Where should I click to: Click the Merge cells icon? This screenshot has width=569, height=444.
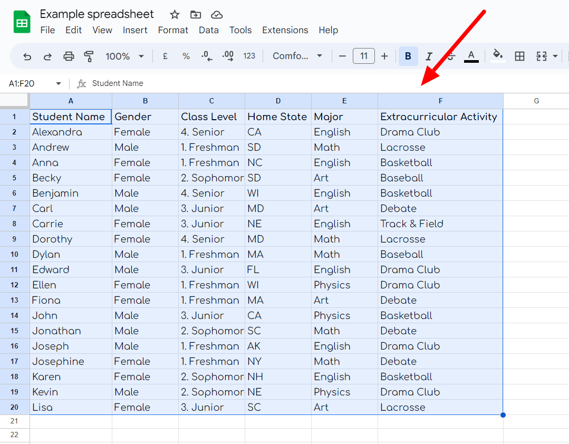click(x=542, y=56)
